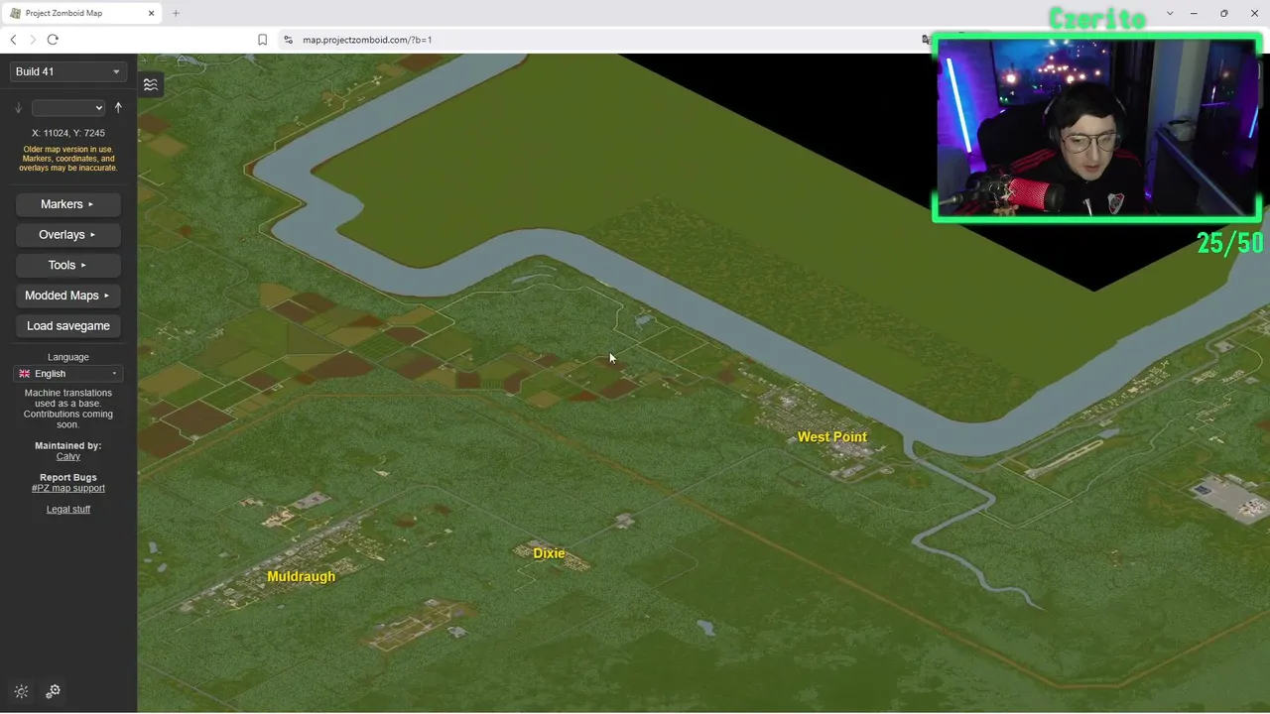The width and height of the screenshot is (1270, 714).
Task: Click the translate icon in address bar
Action: click(926, 40)
